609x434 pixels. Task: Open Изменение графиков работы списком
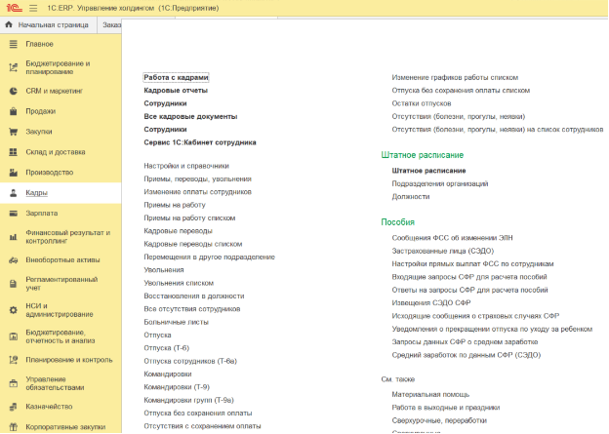(x=455, y=78)
